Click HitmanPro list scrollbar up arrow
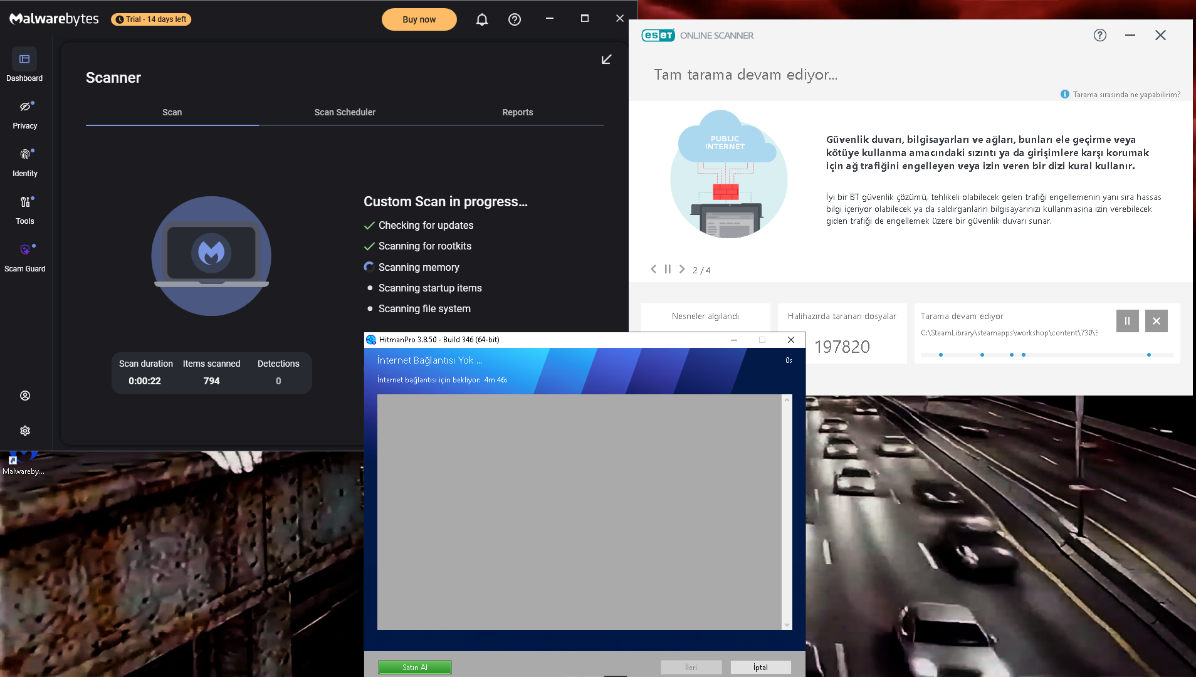Screen dimensions: 1196x677 (787, 400)
